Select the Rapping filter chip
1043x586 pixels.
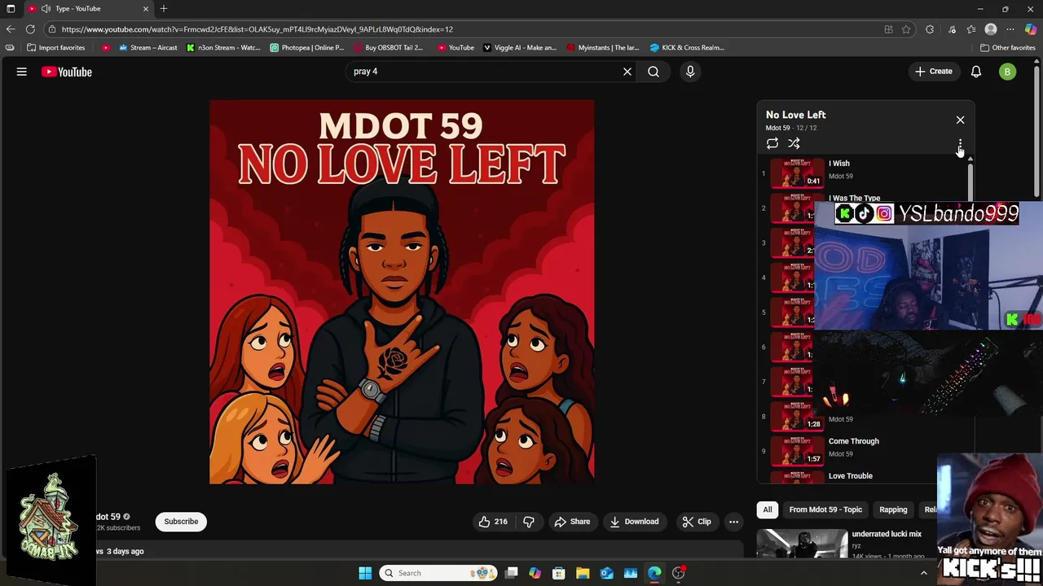coord(893,509)
